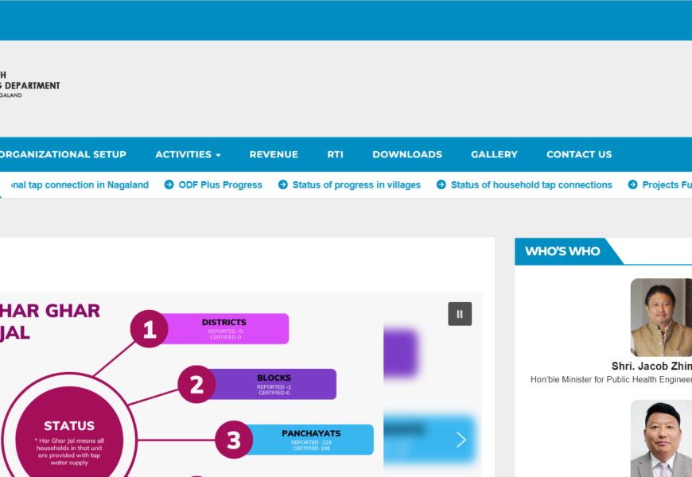The height and width of the screenshot is (477, 692).
Task: Select the photo of Shri. Jacob Zhimomi
Action: [x=661, y=317]
